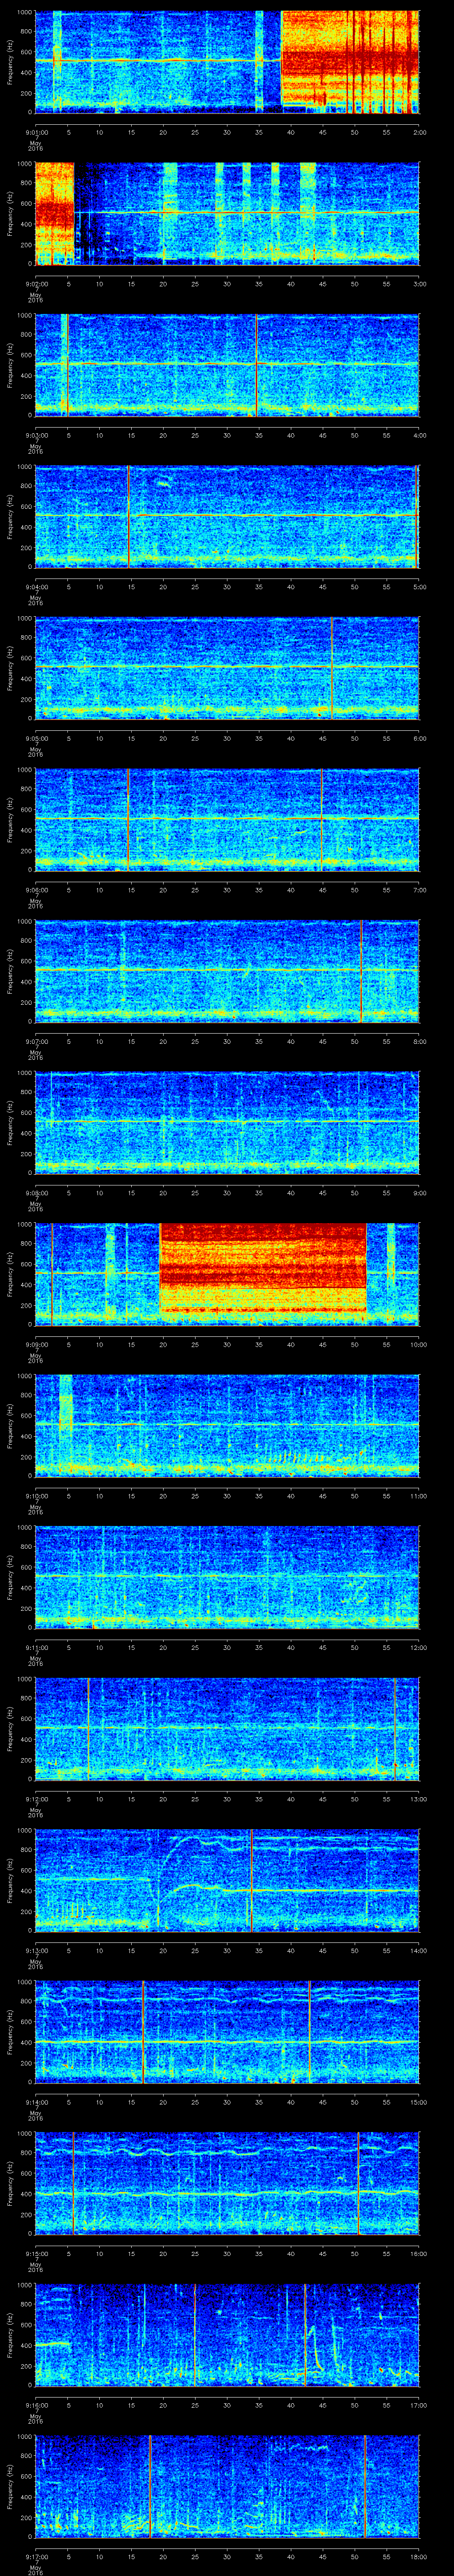Open the spectrogram panel starting at 9:10:00
Screen dimensions: 454x2576
point(227,1426)
